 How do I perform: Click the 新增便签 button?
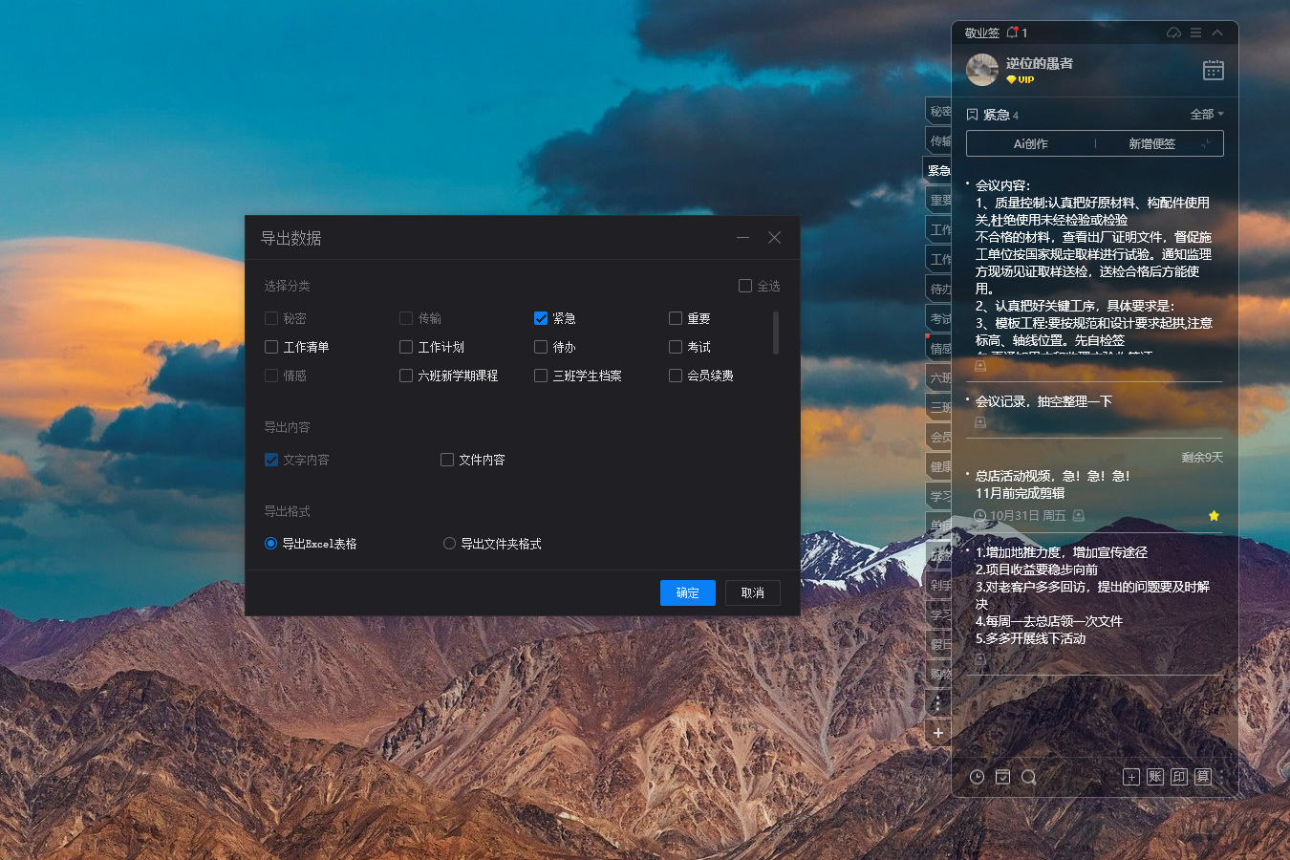point(1151,143)
